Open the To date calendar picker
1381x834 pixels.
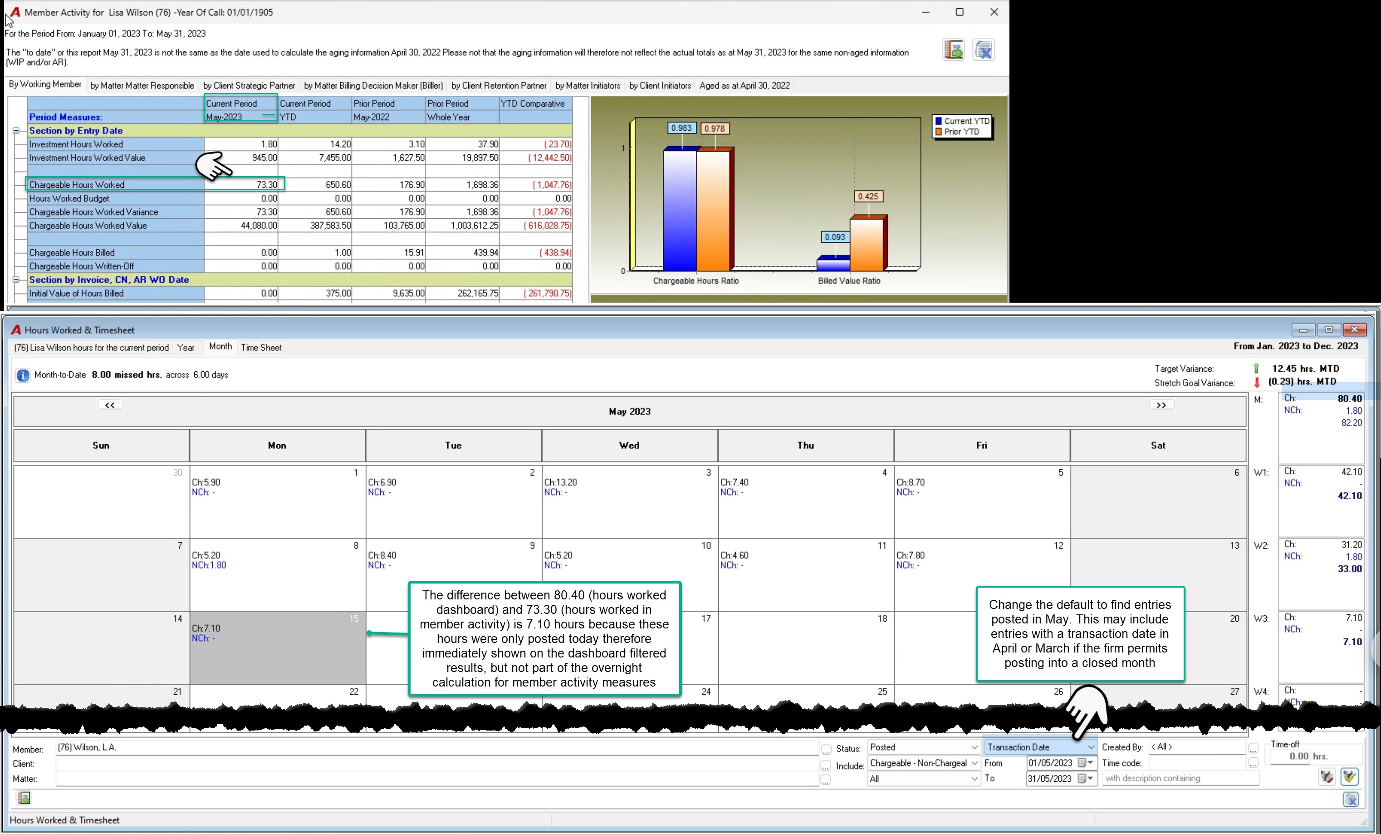[1086, 779]
